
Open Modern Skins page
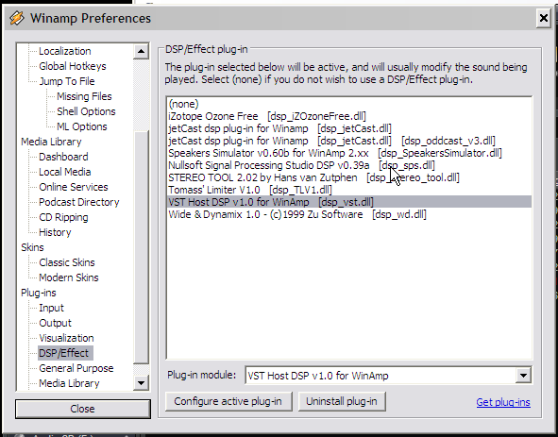pos(69,277)
